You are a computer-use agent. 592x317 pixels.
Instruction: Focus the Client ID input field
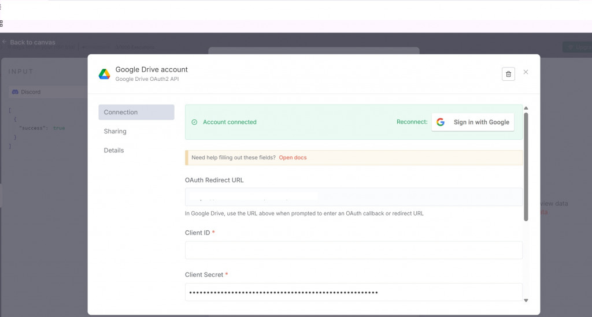click(353, 250)
